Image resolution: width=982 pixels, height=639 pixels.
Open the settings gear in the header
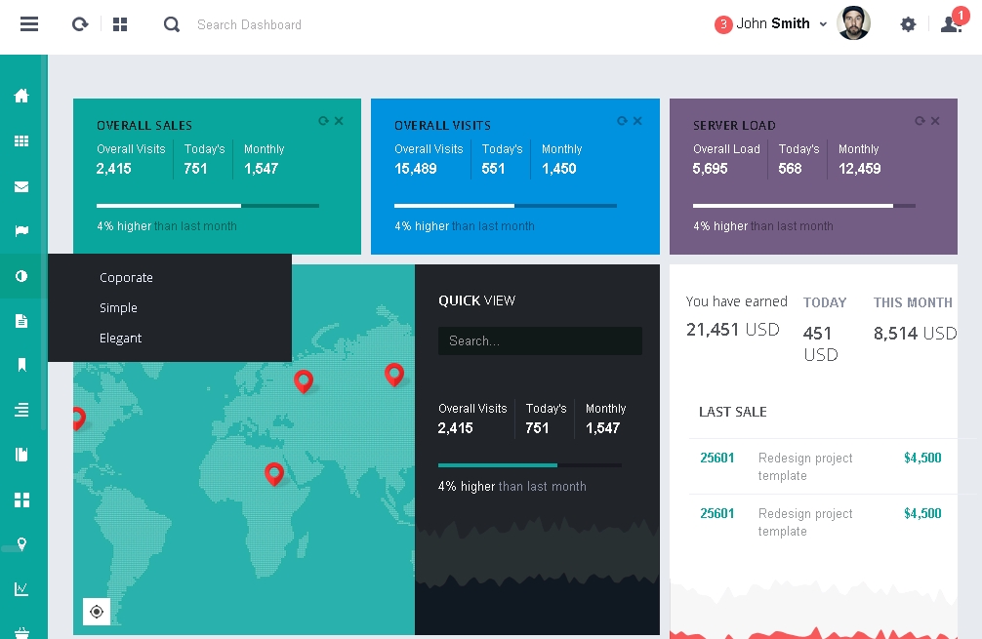tap(908, 24)
